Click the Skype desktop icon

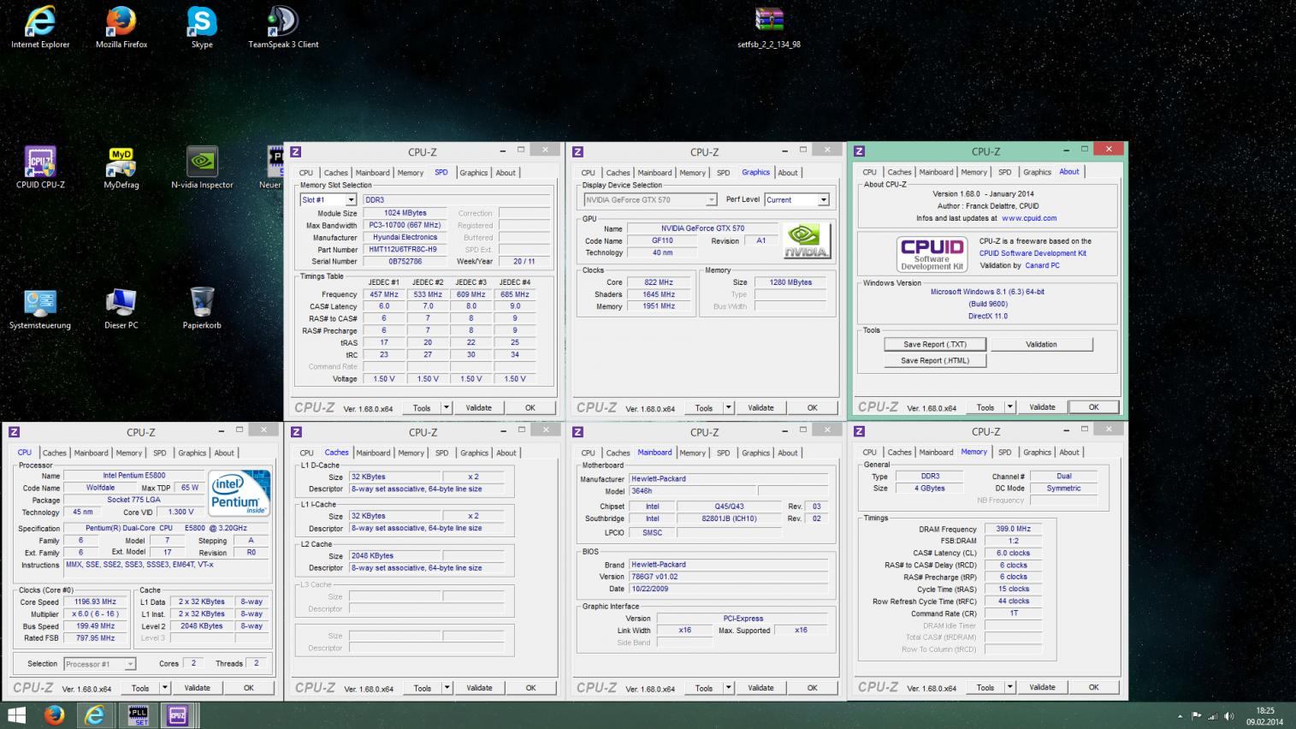coord(202,23)
